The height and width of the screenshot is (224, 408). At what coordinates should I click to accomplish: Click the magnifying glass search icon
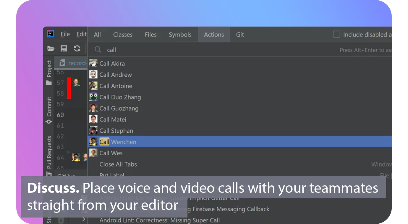pyautogui.click(x=98, y=50)
